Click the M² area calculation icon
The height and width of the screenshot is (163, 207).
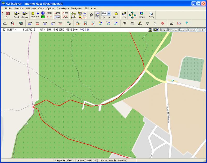[x=171, y=23]
